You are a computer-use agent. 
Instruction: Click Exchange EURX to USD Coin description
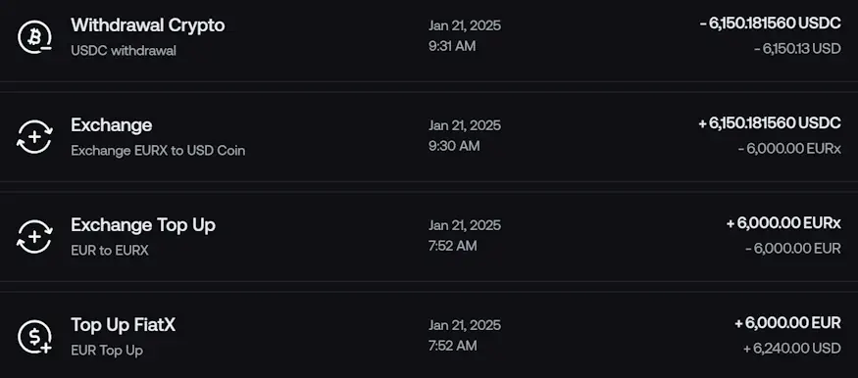coord(158,151)
